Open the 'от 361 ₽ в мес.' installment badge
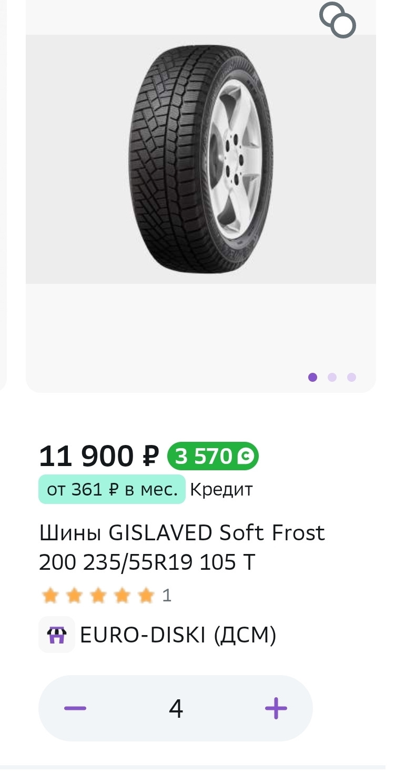This screenshot has width=395, height=772. coord(112,490)
